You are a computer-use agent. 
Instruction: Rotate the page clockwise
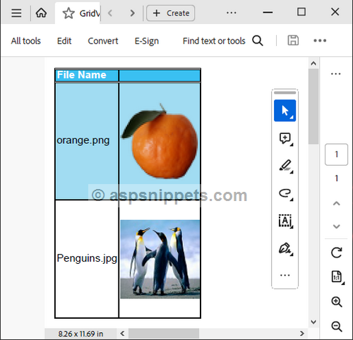[x=336, y=253]
